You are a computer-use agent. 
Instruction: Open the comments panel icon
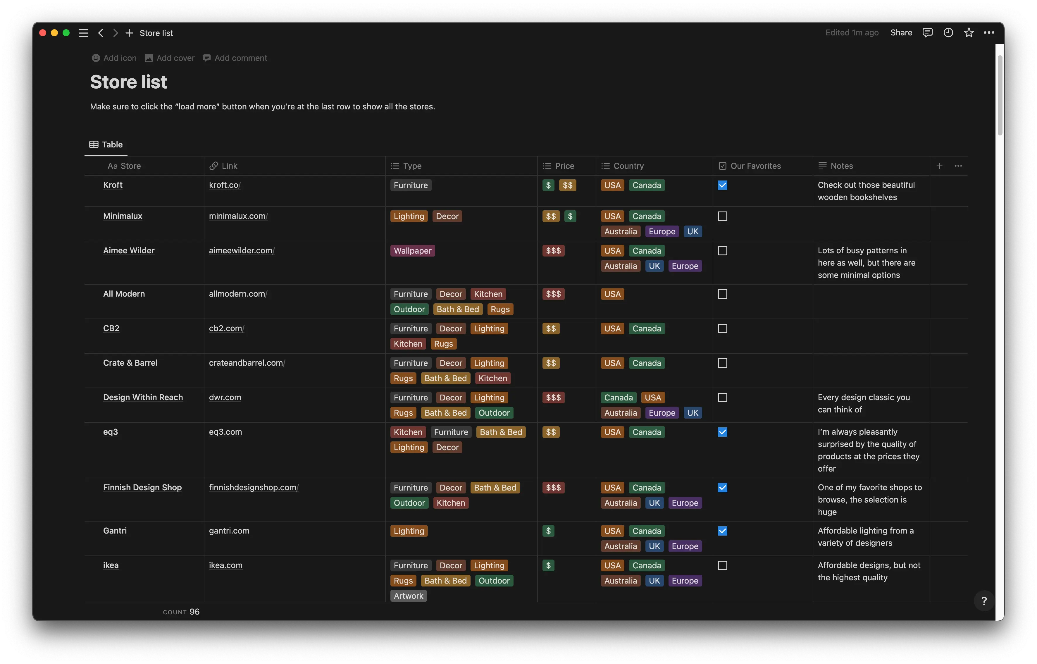pyautogui.click(x=928, y=33)
